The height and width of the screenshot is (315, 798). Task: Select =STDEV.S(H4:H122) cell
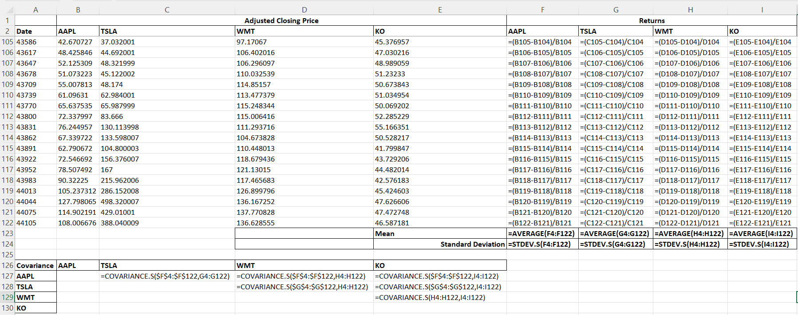[690, 244]
